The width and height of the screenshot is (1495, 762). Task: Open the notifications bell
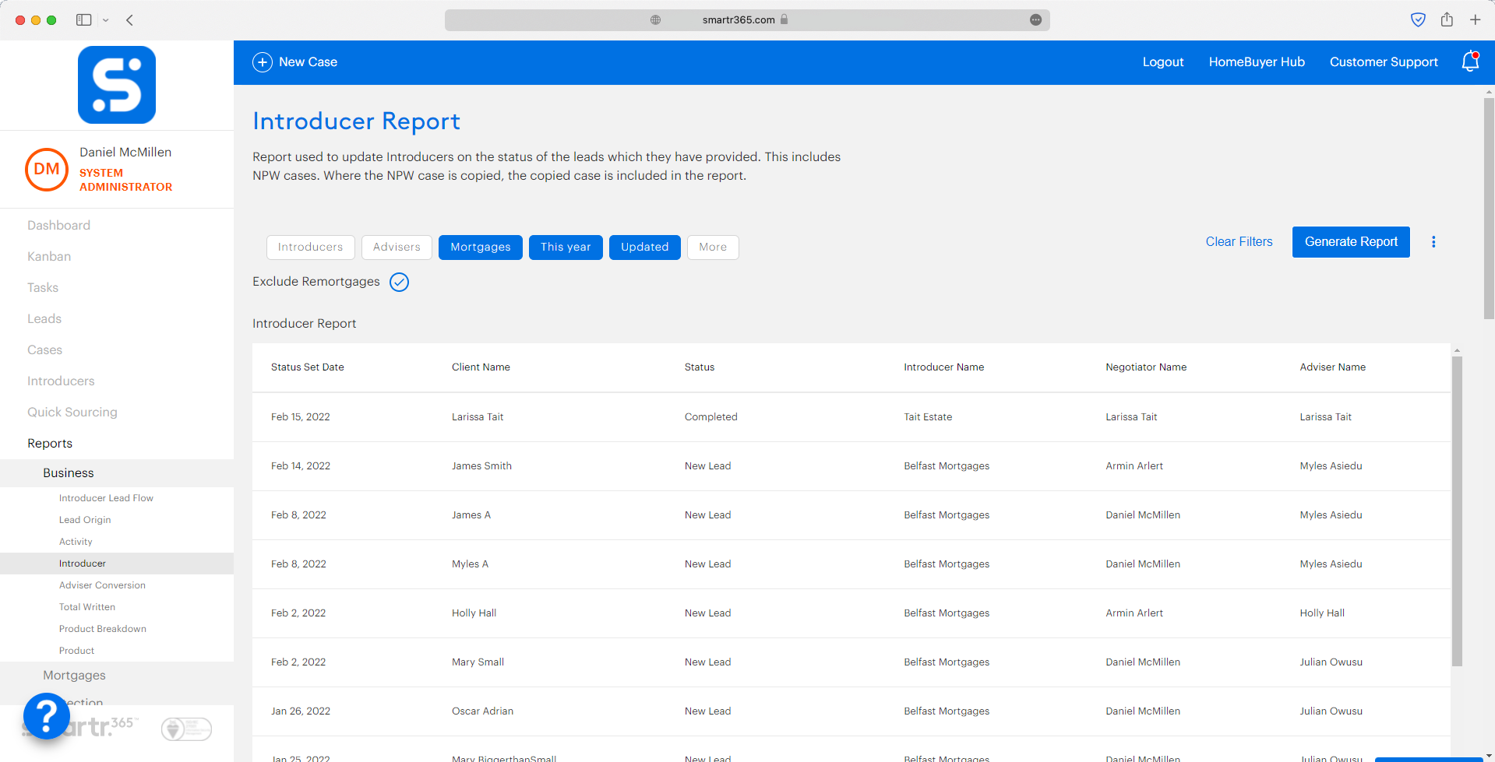point(1470,61)
